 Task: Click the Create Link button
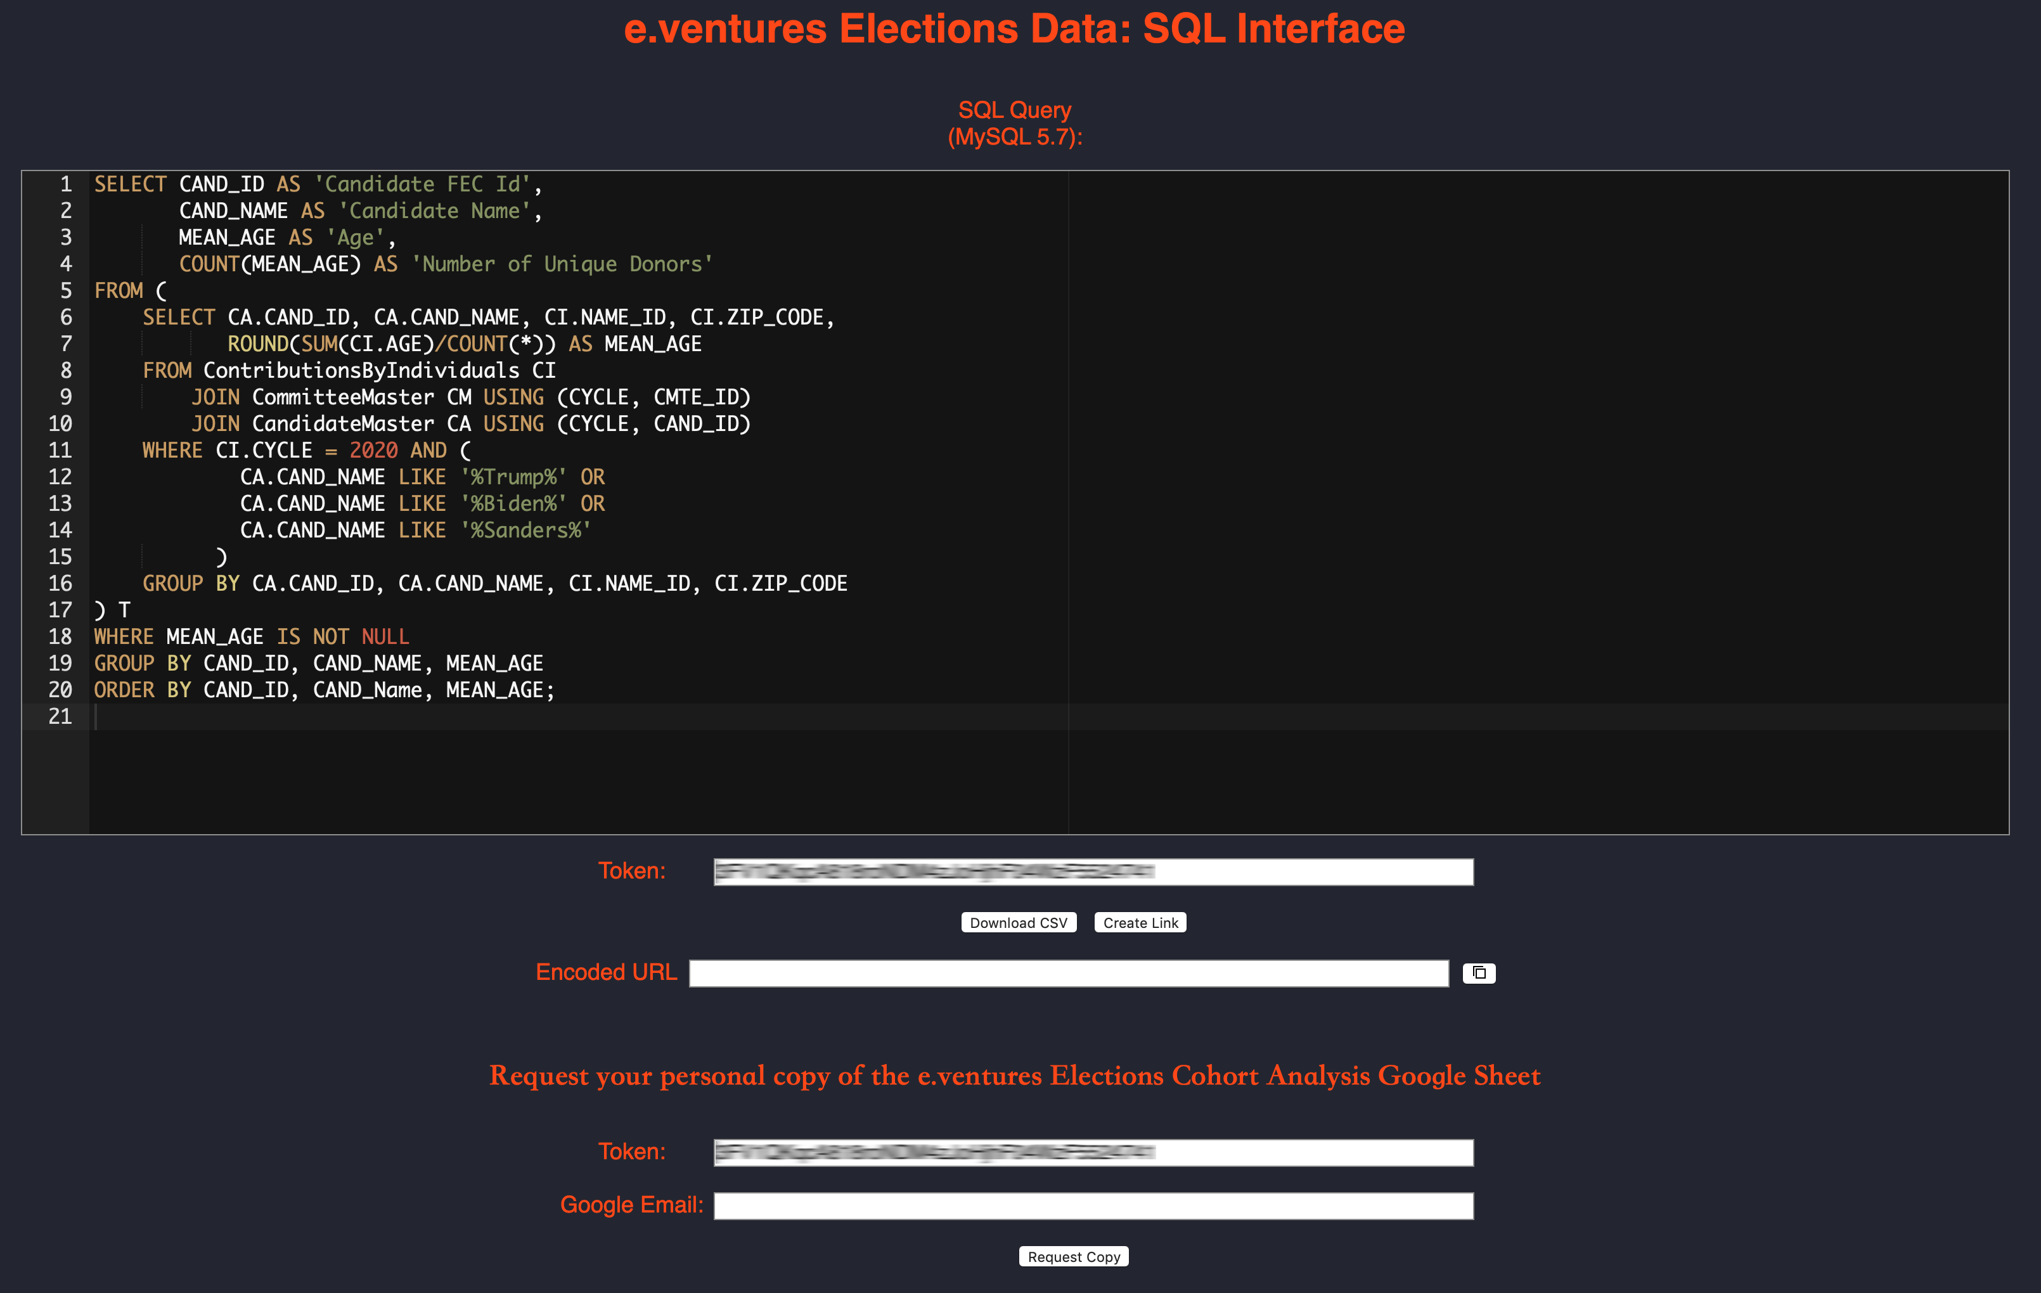pos(1140,923)
